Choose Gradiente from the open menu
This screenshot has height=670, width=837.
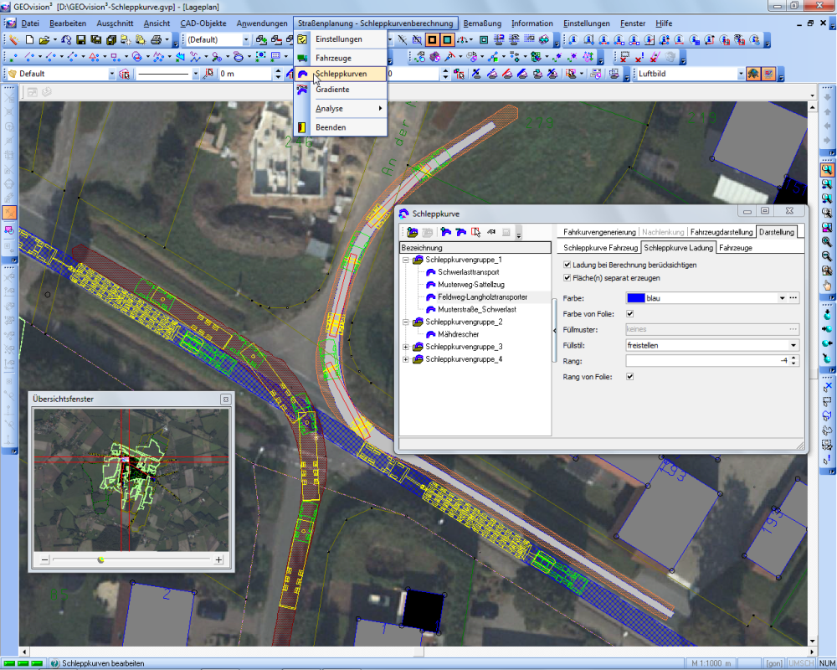click(332, 90)
